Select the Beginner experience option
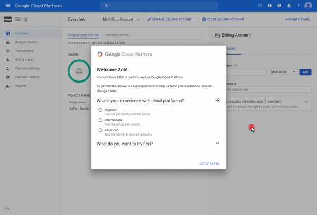This screenshot has width=317, height=215. pyautogui.click(x=100, y=110)
